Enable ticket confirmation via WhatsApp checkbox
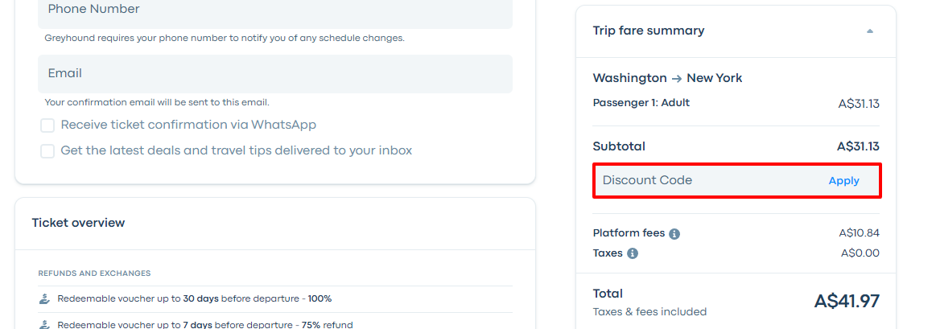The width and height of the screenshot is (936, 329). point(48,125)
